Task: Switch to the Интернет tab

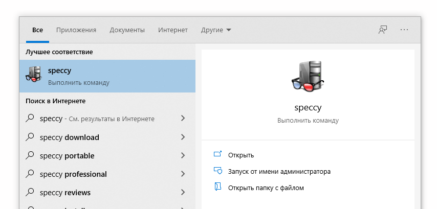Action: (173, 30)
